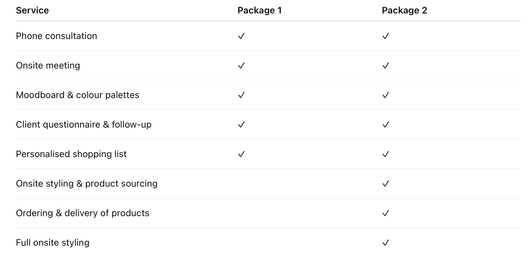532x267 pixels.
Task: Click Package 2 checkmark for Moodboard row
Action: pyautogui.click(x=386, y=95)
